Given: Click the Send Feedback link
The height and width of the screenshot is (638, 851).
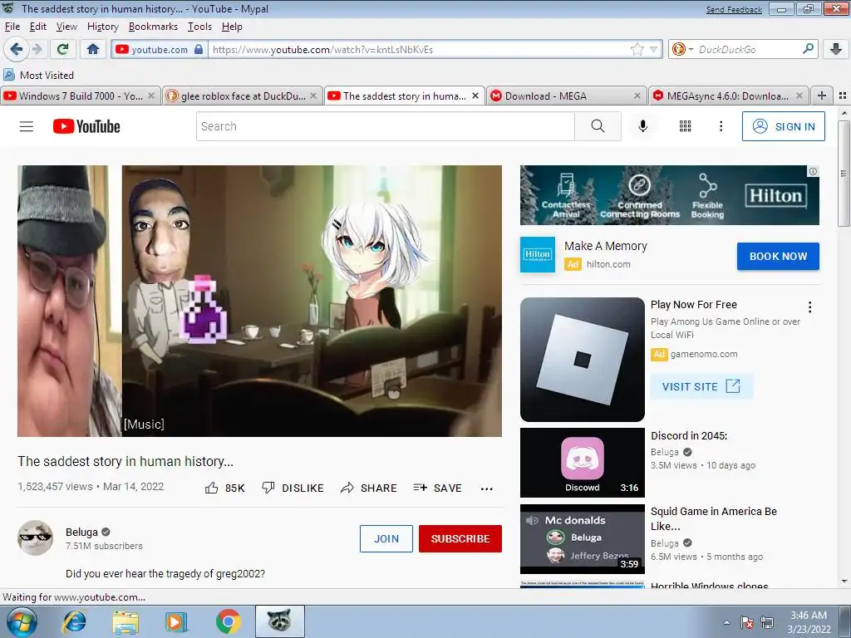Looking at the screenshot, I should point(734,10).
